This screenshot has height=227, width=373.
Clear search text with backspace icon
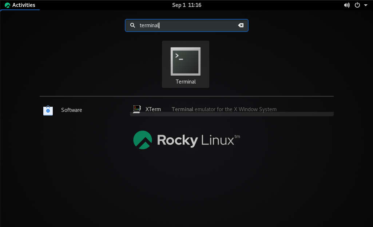pyautogui.click(x=241, y=25)
